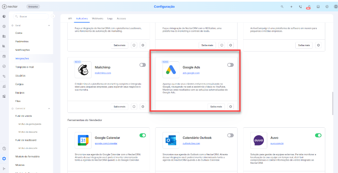The height and width of the screenshot is (173, 338).
Task: Click the dollar coin icon in left rail
Action: [4, 27]
